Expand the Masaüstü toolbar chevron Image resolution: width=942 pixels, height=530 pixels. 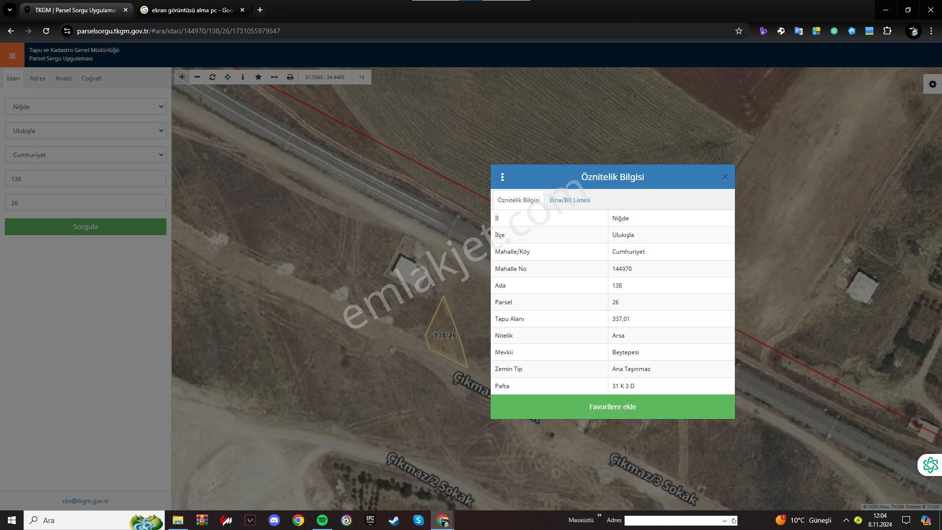tap(599, 515)
